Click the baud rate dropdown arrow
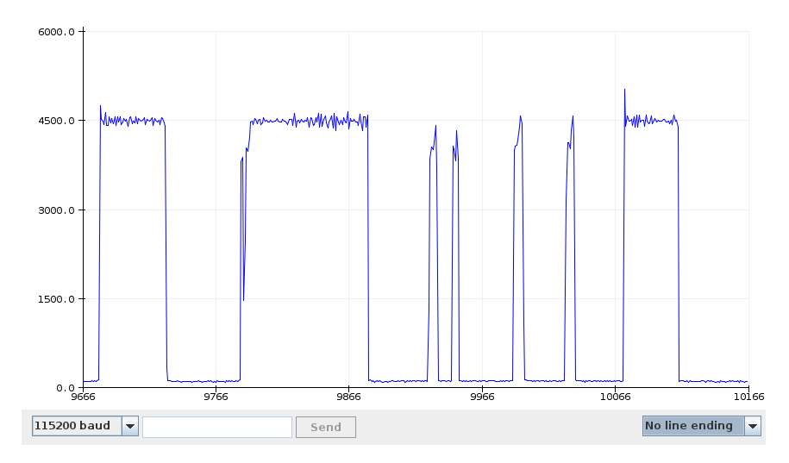This screenshot has height=463, width=789. 130,426
